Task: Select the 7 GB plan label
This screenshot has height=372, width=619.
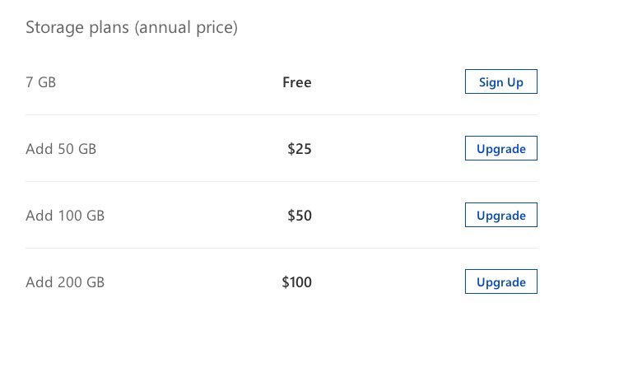Action: click(x=41, y=82)
